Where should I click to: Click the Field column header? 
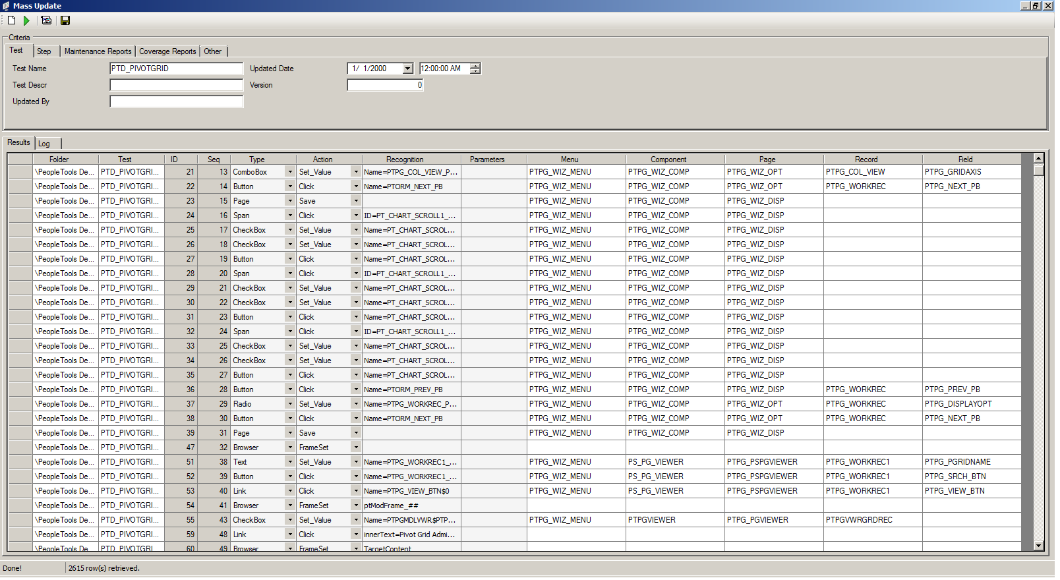(x=972, y=159)
